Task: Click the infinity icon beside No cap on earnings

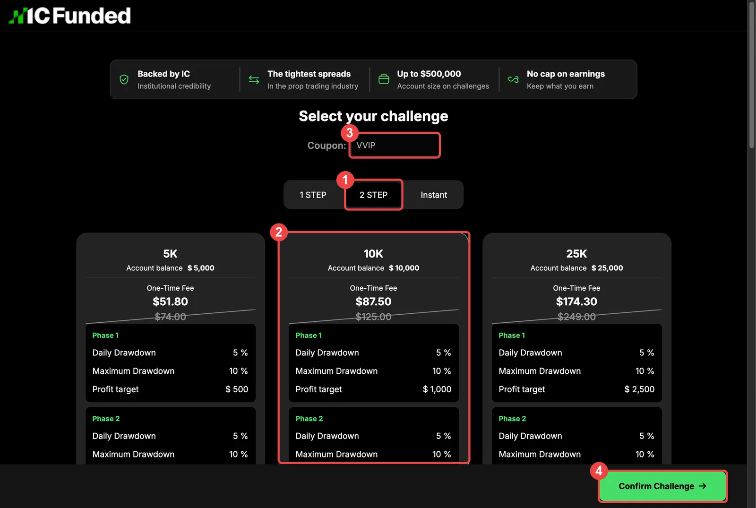Action: coord(513,79)
